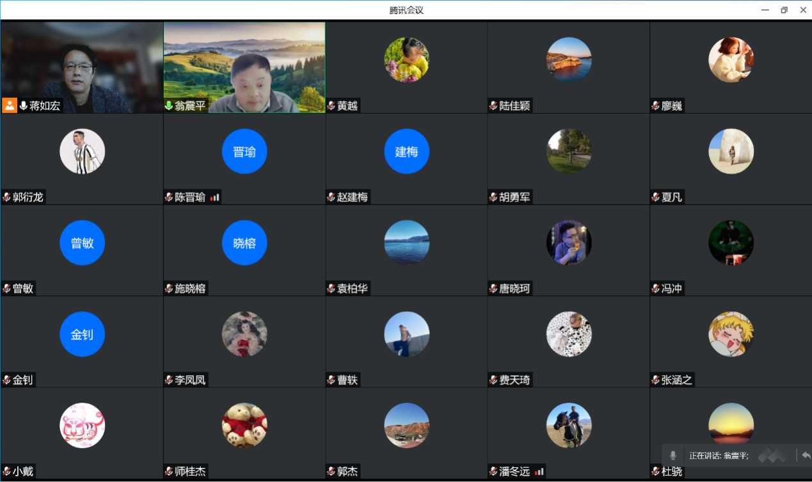Click the microphone icon in the 正在讲话 bar

coord(673,455)
